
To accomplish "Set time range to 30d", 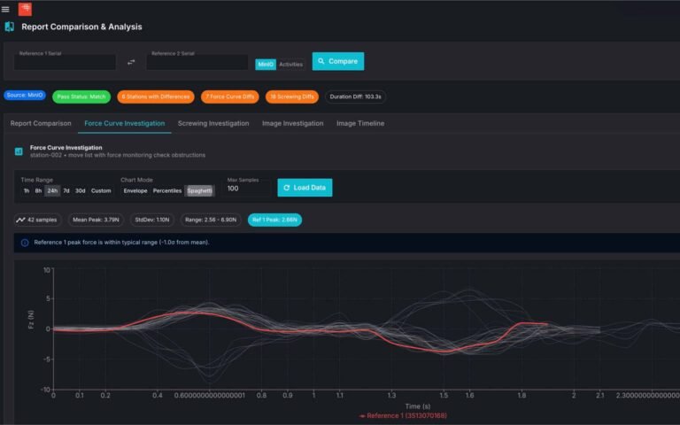I will (x=81, y=191).
